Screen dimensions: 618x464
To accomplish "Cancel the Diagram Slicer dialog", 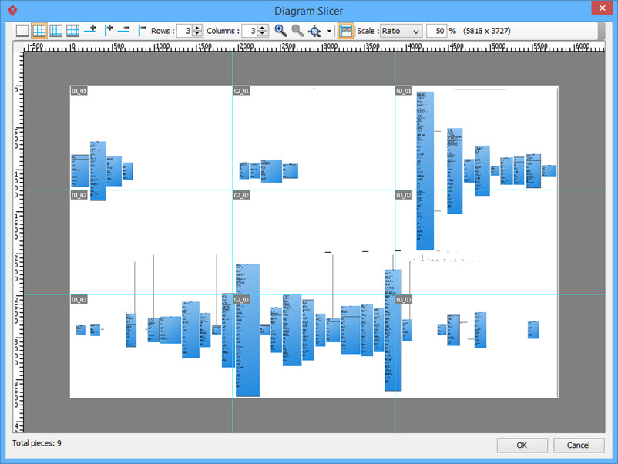I will 579,445.
